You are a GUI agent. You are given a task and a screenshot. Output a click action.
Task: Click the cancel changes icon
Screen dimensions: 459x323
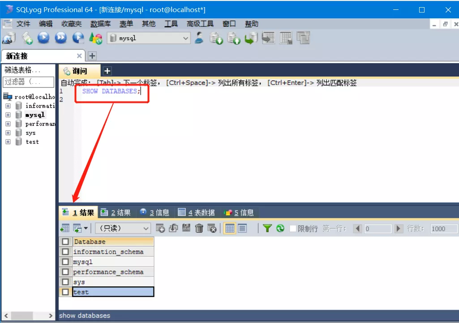tap(212, 228)
